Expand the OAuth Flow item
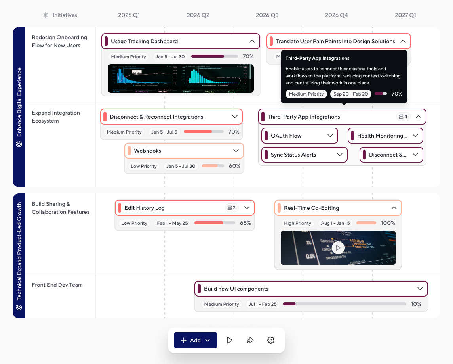453x364 pixels. click(330, 136)
